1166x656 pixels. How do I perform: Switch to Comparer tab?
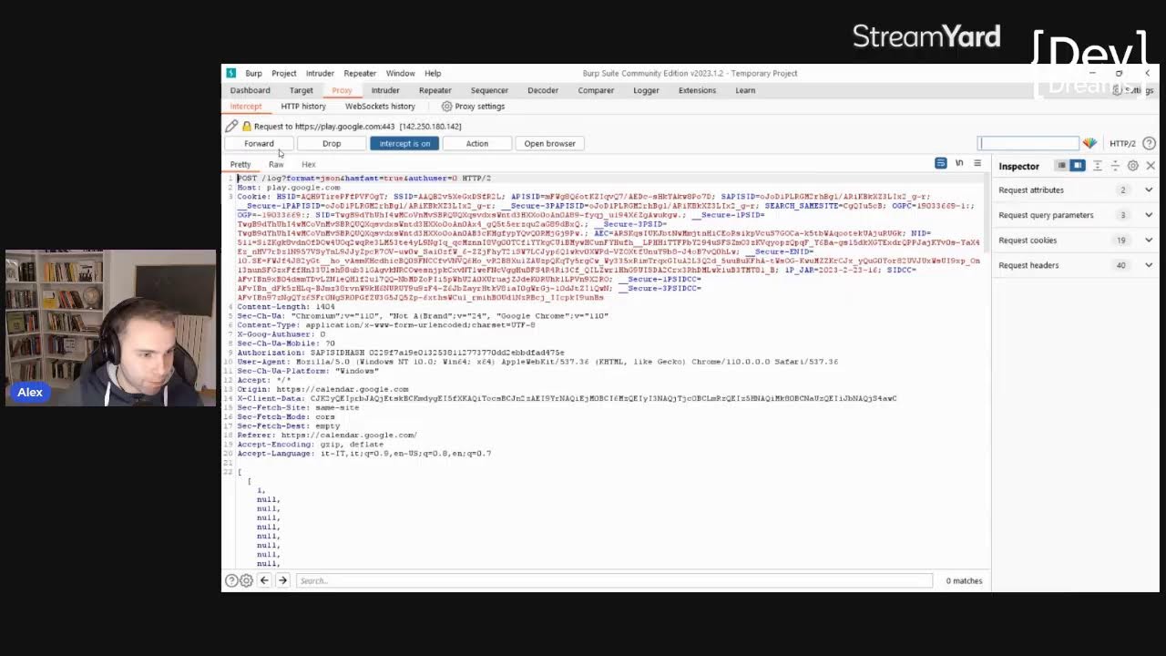(x=596, y=90)
